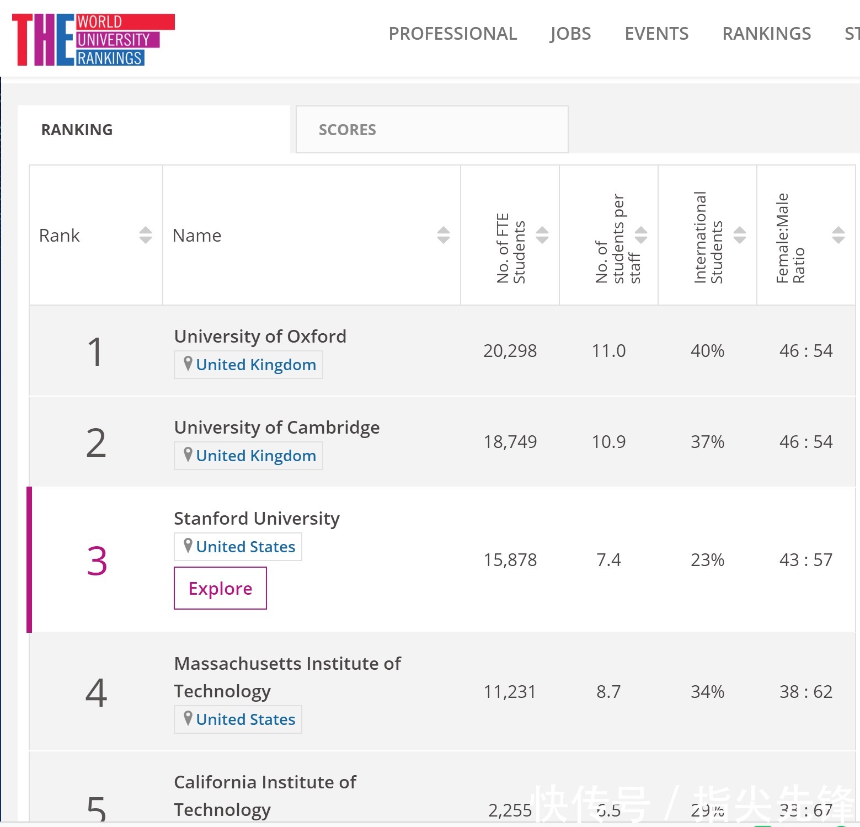The image size is (860, 827).
Task: Open California Institute of Technology link
Action: 265,796
